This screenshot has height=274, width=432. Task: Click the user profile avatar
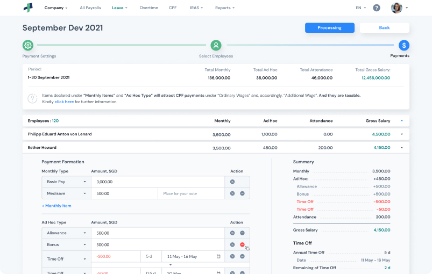pyautogui.click(x=396, y=8)
